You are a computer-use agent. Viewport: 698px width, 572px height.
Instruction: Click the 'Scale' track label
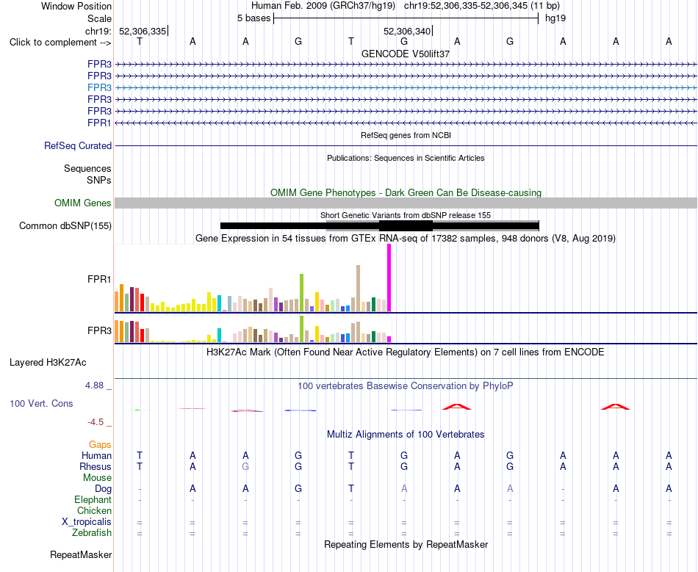click(99, 18)
